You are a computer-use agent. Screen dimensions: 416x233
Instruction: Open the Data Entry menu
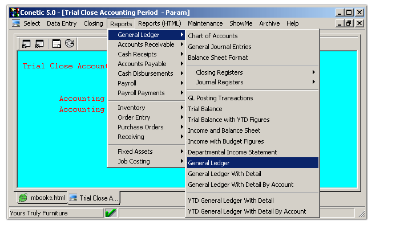[62, 23]
